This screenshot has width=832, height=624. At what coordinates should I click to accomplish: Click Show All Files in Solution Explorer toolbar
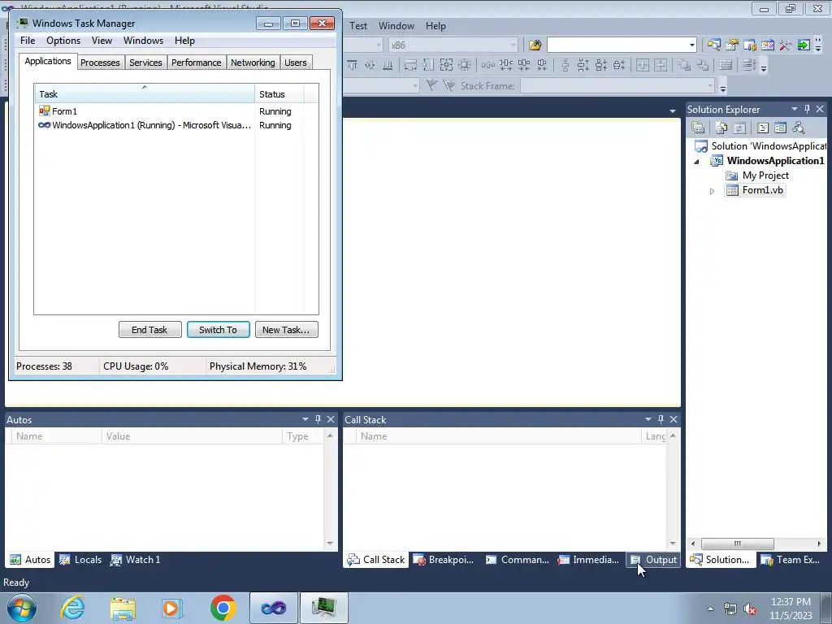721,128
